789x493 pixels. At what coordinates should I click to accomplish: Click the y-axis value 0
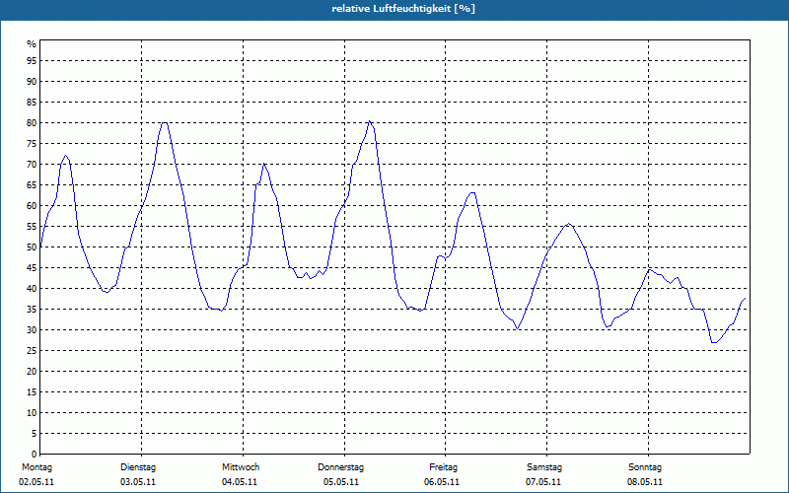pyautogui.click(x=35, y=455)
